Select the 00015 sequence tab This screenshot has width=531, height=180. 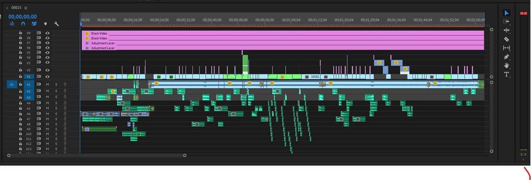point(16,8)
